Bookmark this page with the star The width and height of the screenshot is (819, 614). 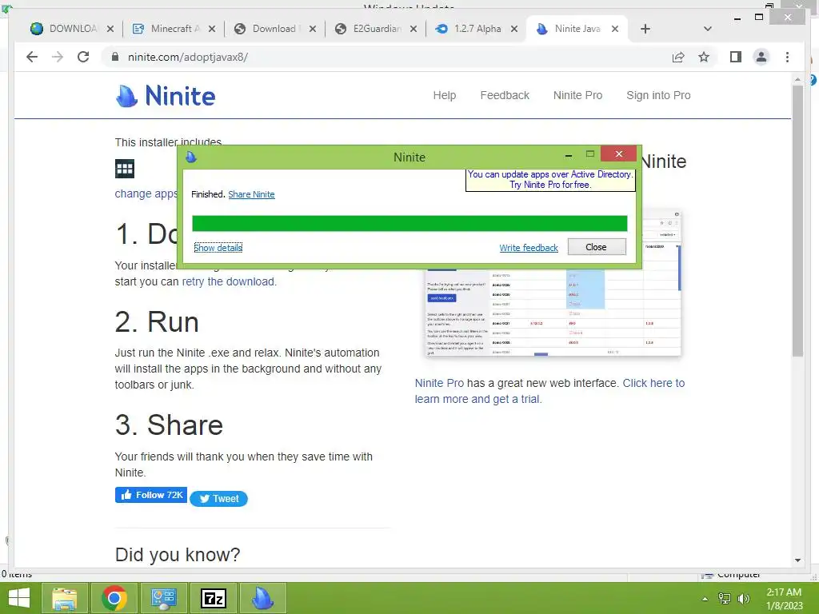coord(704,57)
